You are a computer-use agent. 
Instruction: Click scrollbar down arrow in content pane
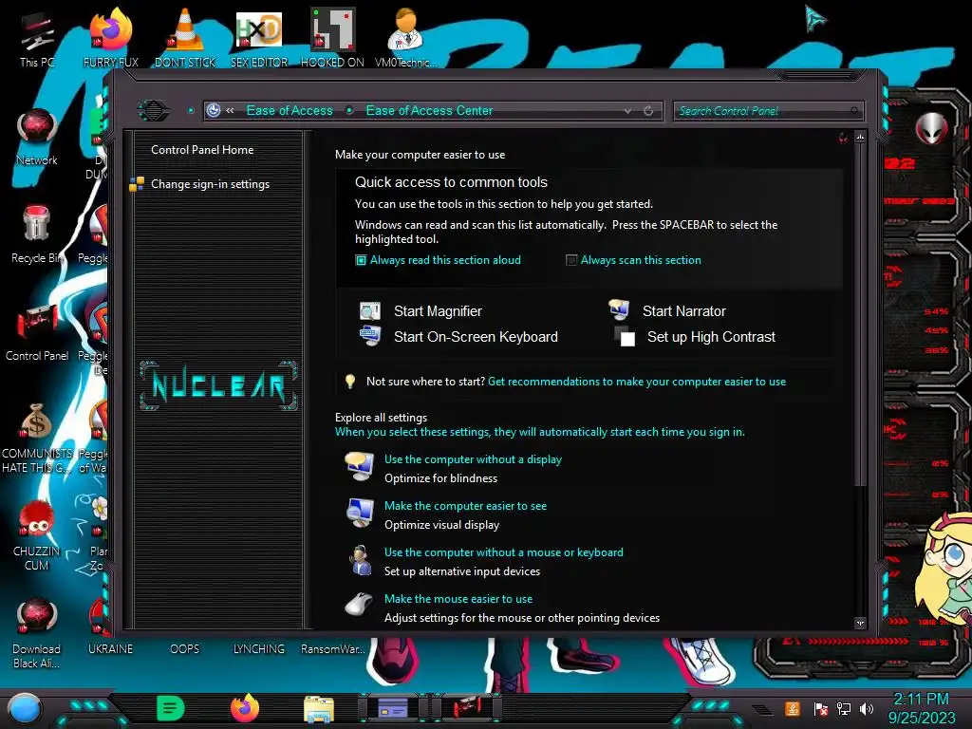click(860, 623)
